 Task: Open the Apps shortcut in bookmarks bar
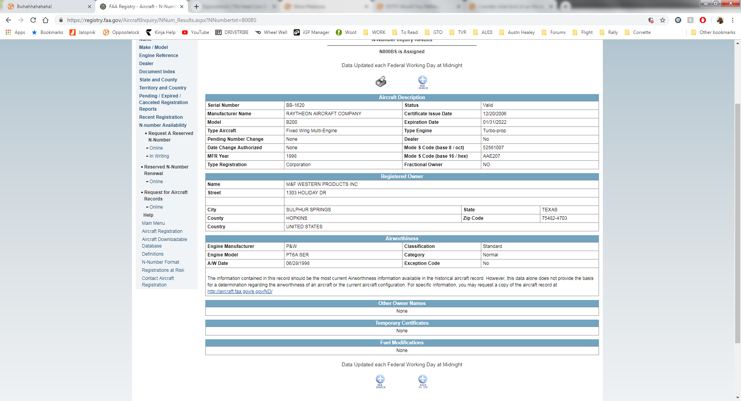click(15, 32)
